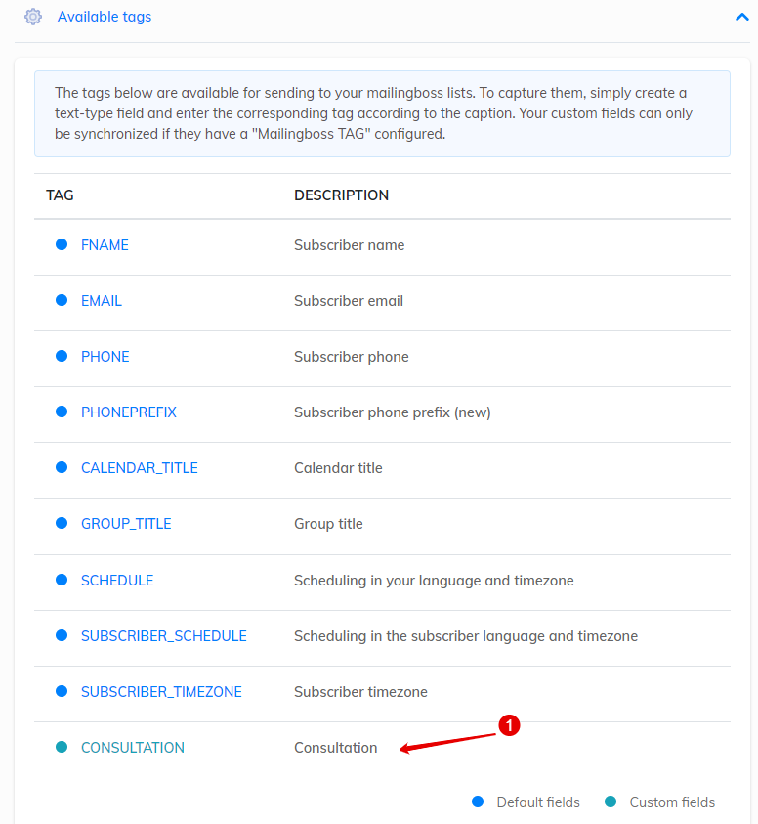Click the Consultation description text
The image size is (758, 824).
[x=336, y=748]
